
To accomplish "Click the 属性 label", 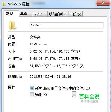I will pos(12,88).
